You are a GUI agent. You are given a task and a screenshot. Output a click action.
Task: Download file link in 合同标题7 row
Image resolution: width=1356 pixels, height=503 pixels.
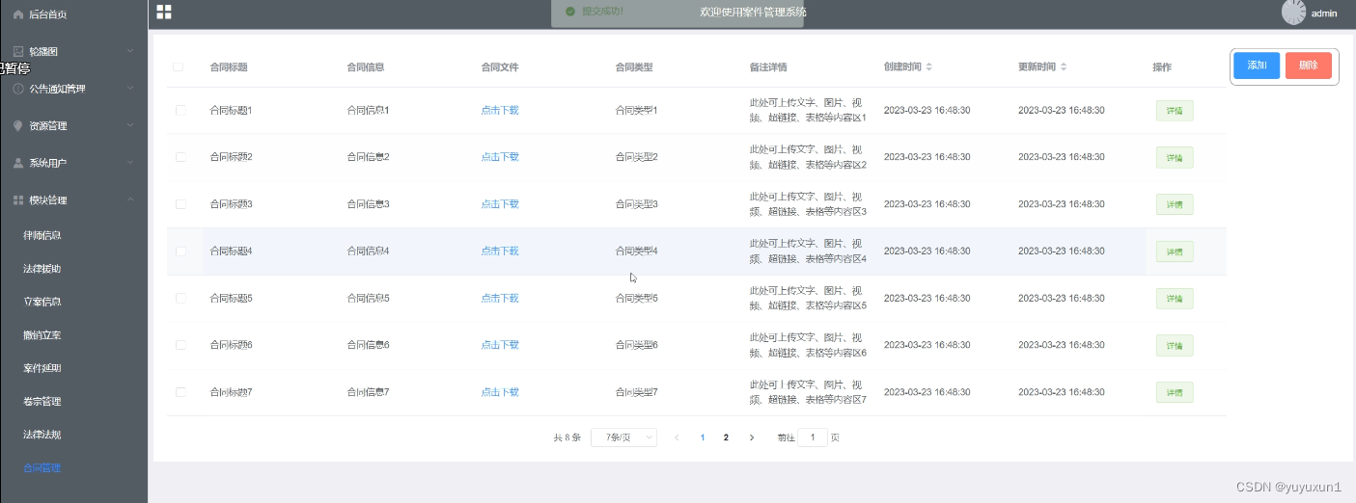pos(500,392)
